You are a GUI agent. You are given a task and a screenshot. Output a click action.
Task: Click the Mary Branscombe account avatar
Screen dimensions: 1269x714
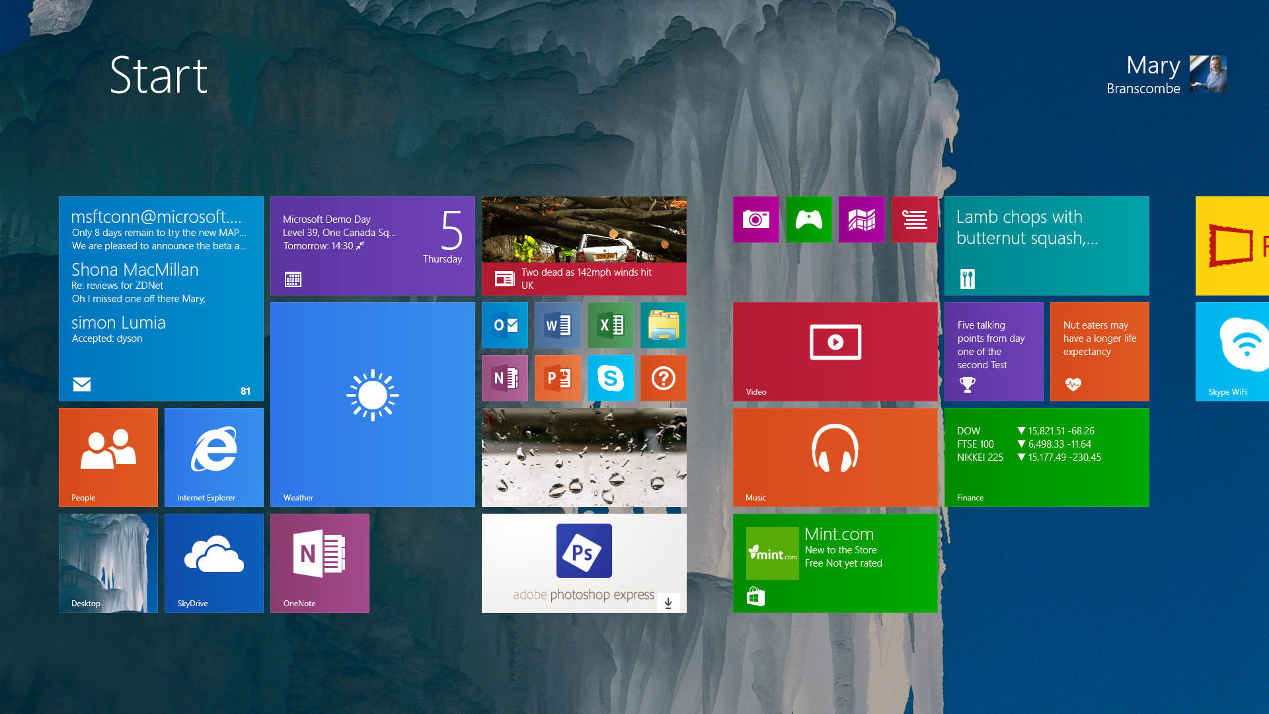click(1211, 73)
